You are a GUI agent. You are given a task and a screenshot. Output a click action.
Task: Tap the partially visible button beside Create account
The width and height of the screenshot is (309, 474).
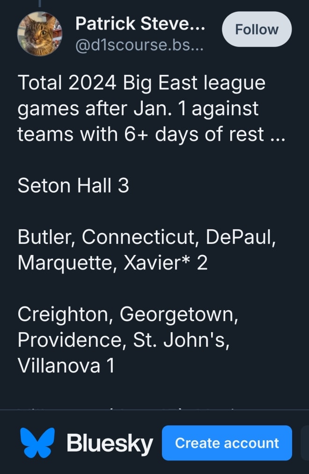click(x=305, y=443)
